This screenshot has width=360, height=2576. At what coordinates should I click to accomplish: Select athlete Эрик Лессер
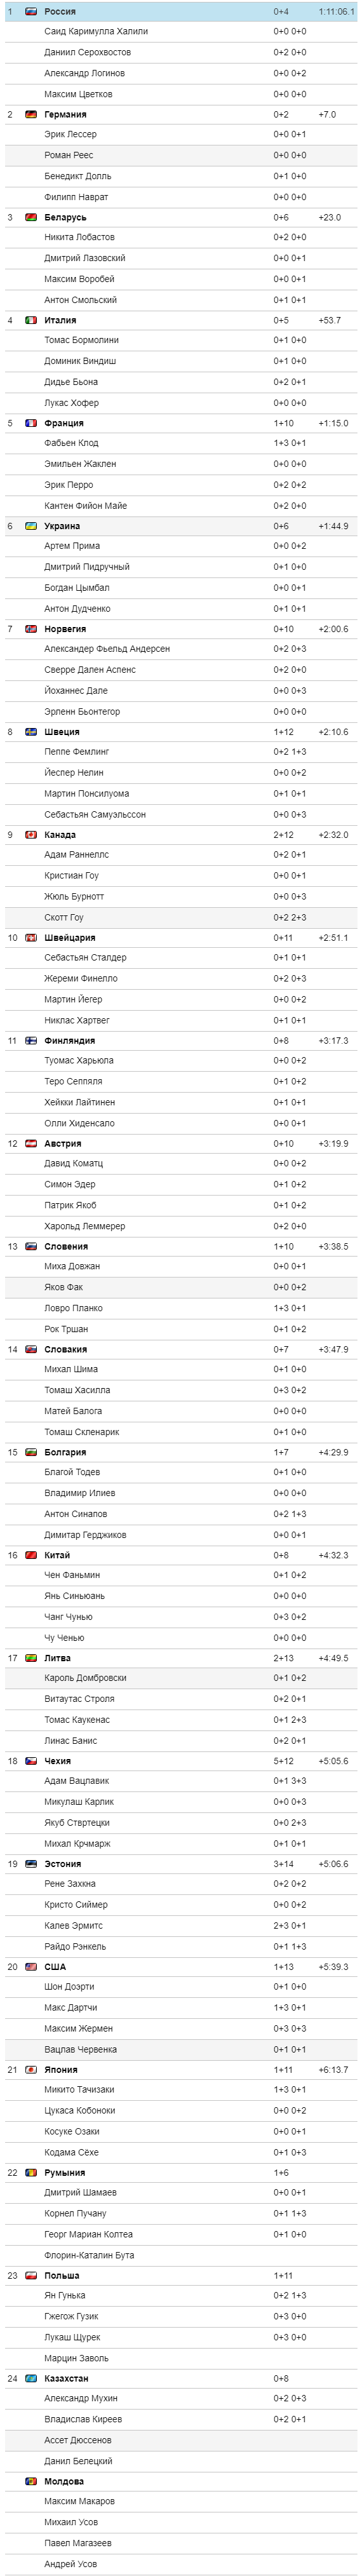(70, 134)
